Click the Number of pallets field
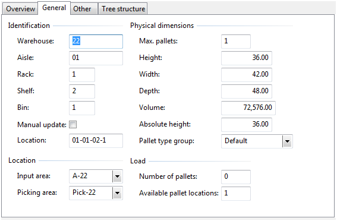Screen dimensions: 337x221 click(x=236, y=177)
